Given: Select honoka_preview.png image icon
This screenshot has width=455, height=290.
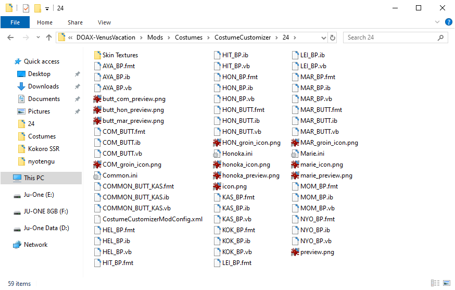Looking at the screenshot, I should tap(217, 175).
